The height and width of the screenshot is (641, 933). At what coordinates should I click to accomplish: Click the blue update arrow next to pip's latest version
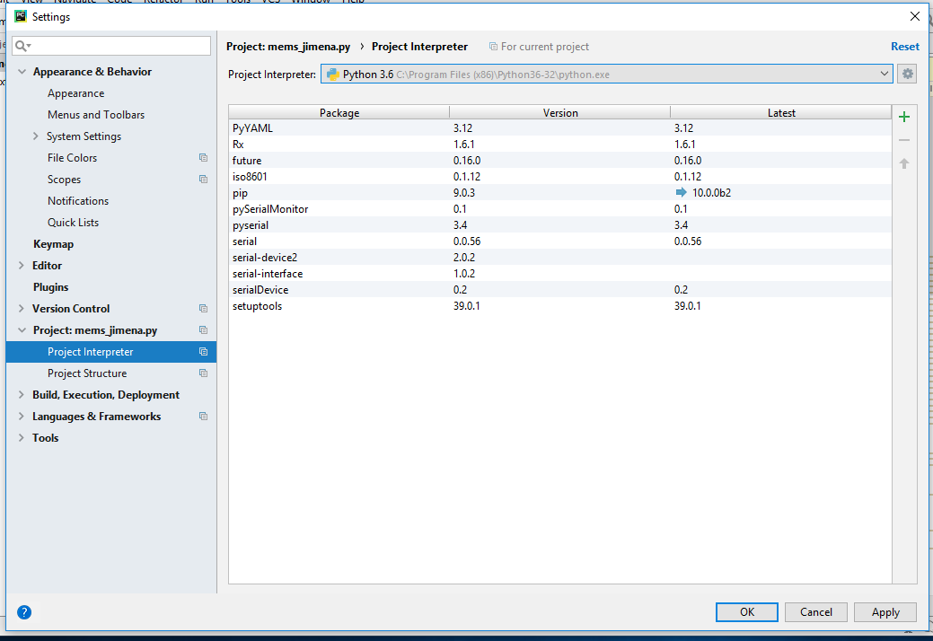(682, 192)
